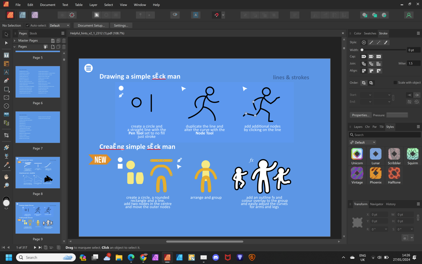
Task: Open Document Setup
Action: click(91, 25)
